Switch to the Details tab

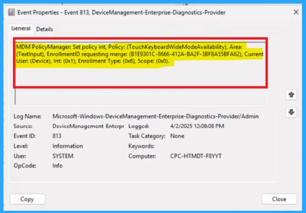coord(45,29)
